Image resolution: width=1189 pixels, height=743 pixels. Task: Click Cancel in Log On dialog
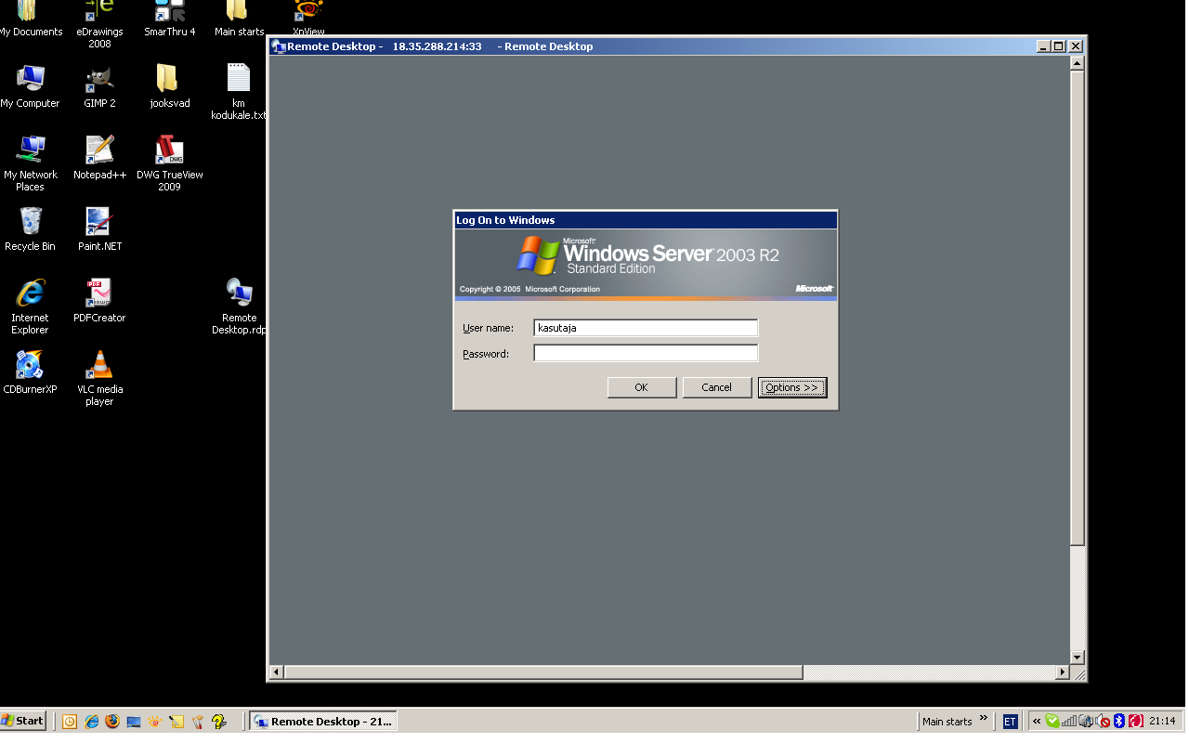coord(717,387)
